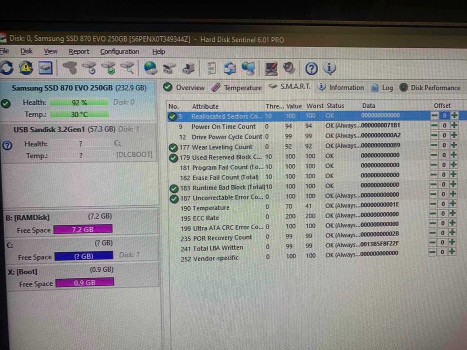Viewport: 467px width, 350px height.
Task: Click the disk with magnifier toolbar icon
Action: (128, 68)
